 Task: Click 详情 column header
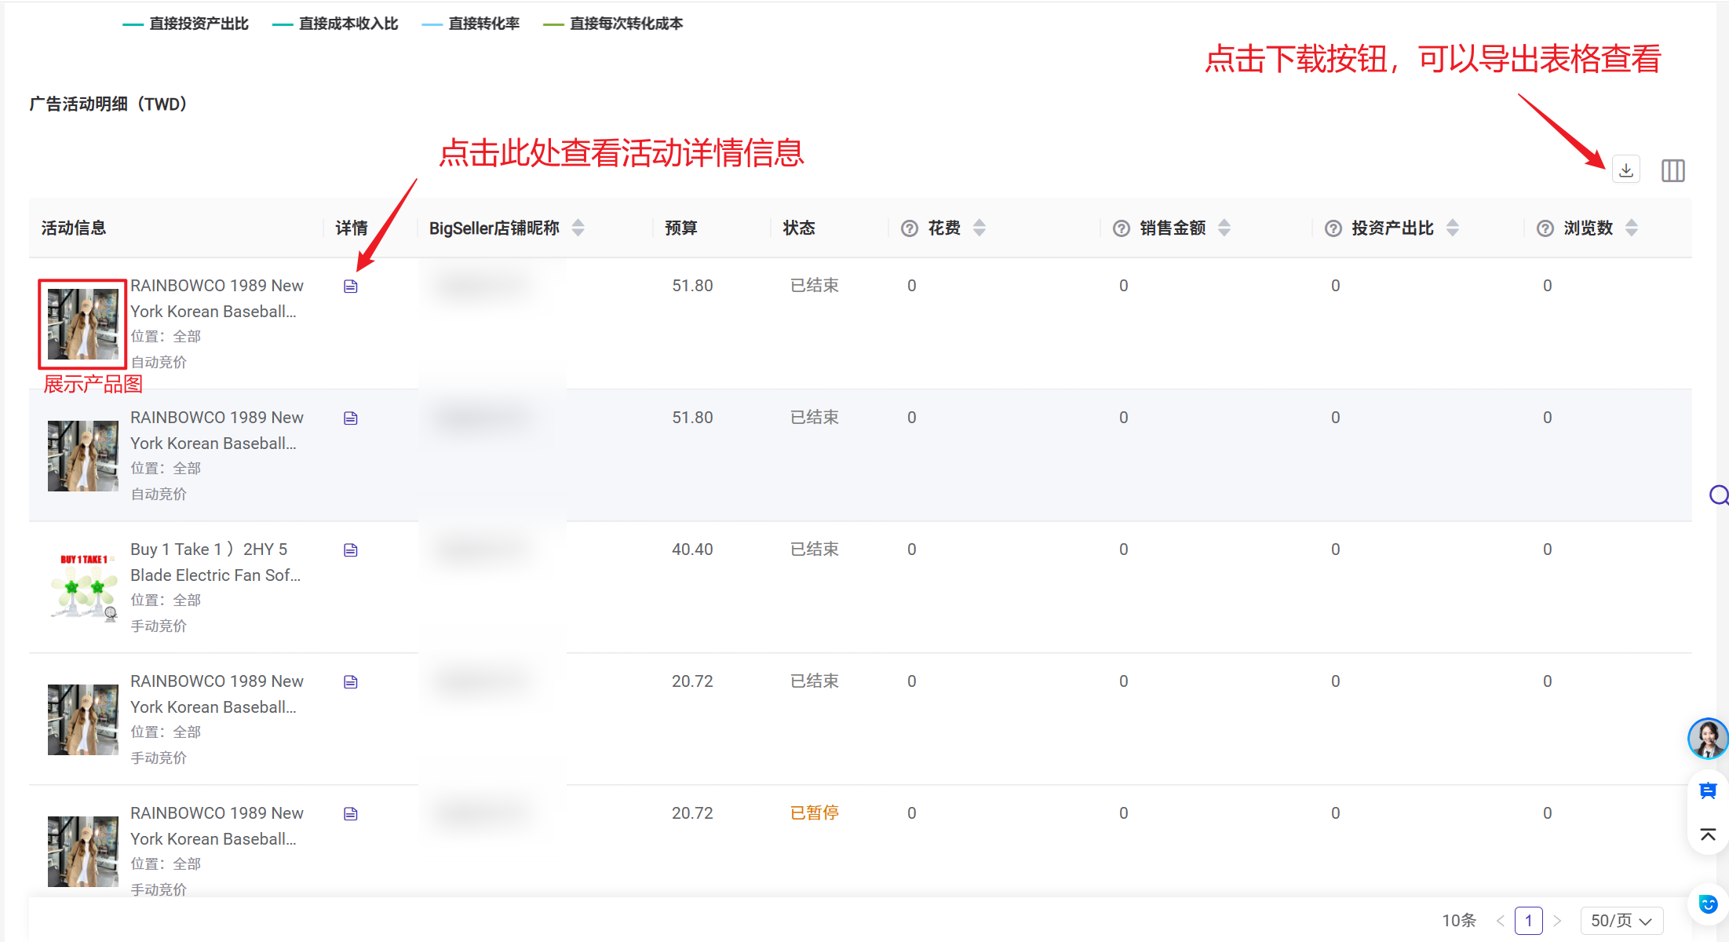(x=352, y=228)
